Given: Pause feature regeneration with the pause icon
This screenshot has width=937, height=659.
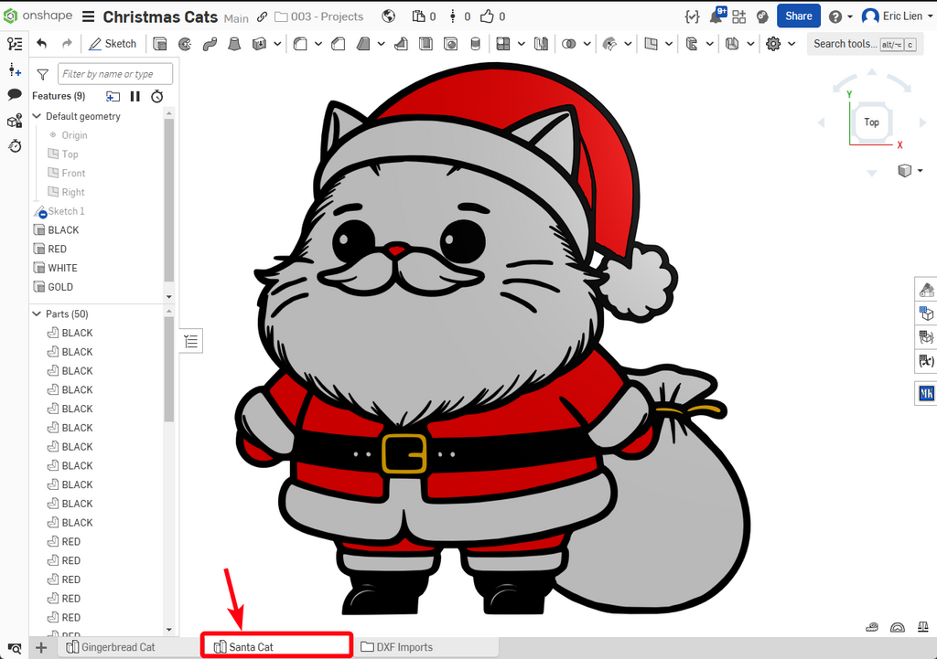Looking at the screenshot, I should 135,96.
